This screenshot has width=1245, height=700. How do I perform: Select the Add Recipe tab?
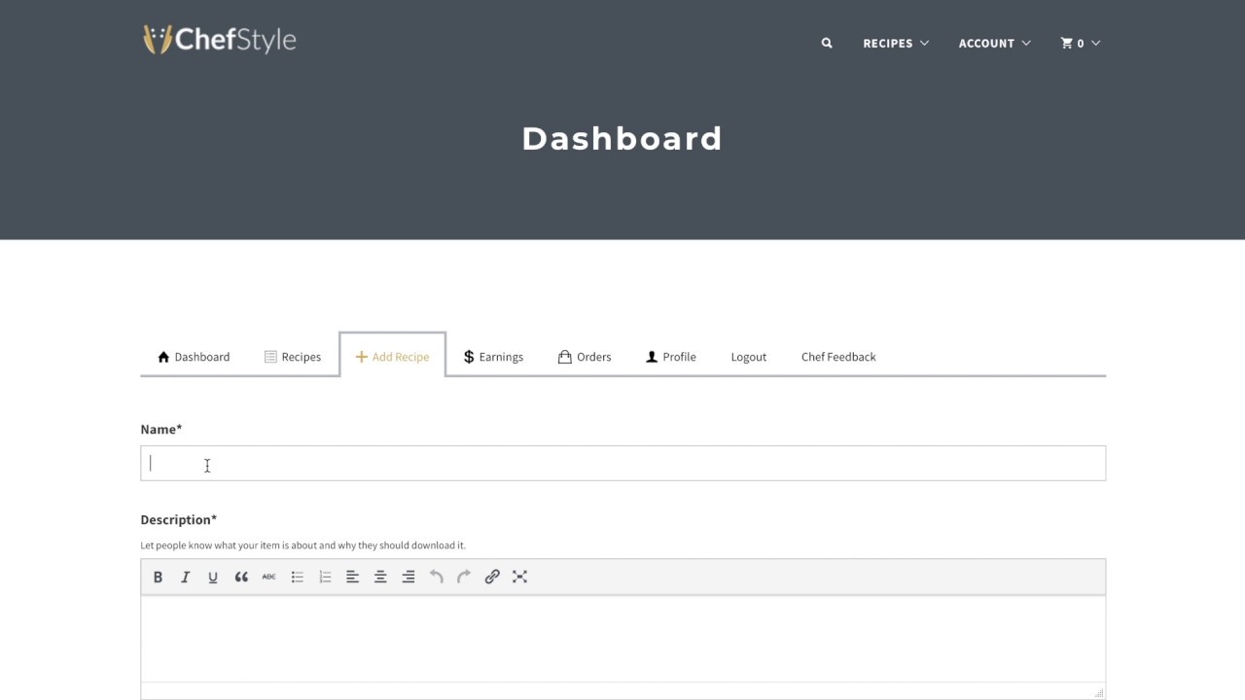click(x=392, y=357)
